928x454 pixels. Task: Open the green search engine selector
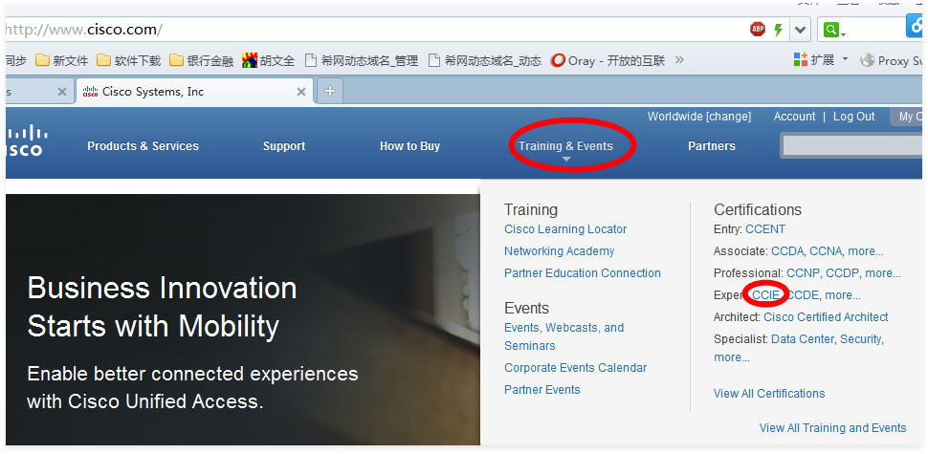(x=834, y=30)
